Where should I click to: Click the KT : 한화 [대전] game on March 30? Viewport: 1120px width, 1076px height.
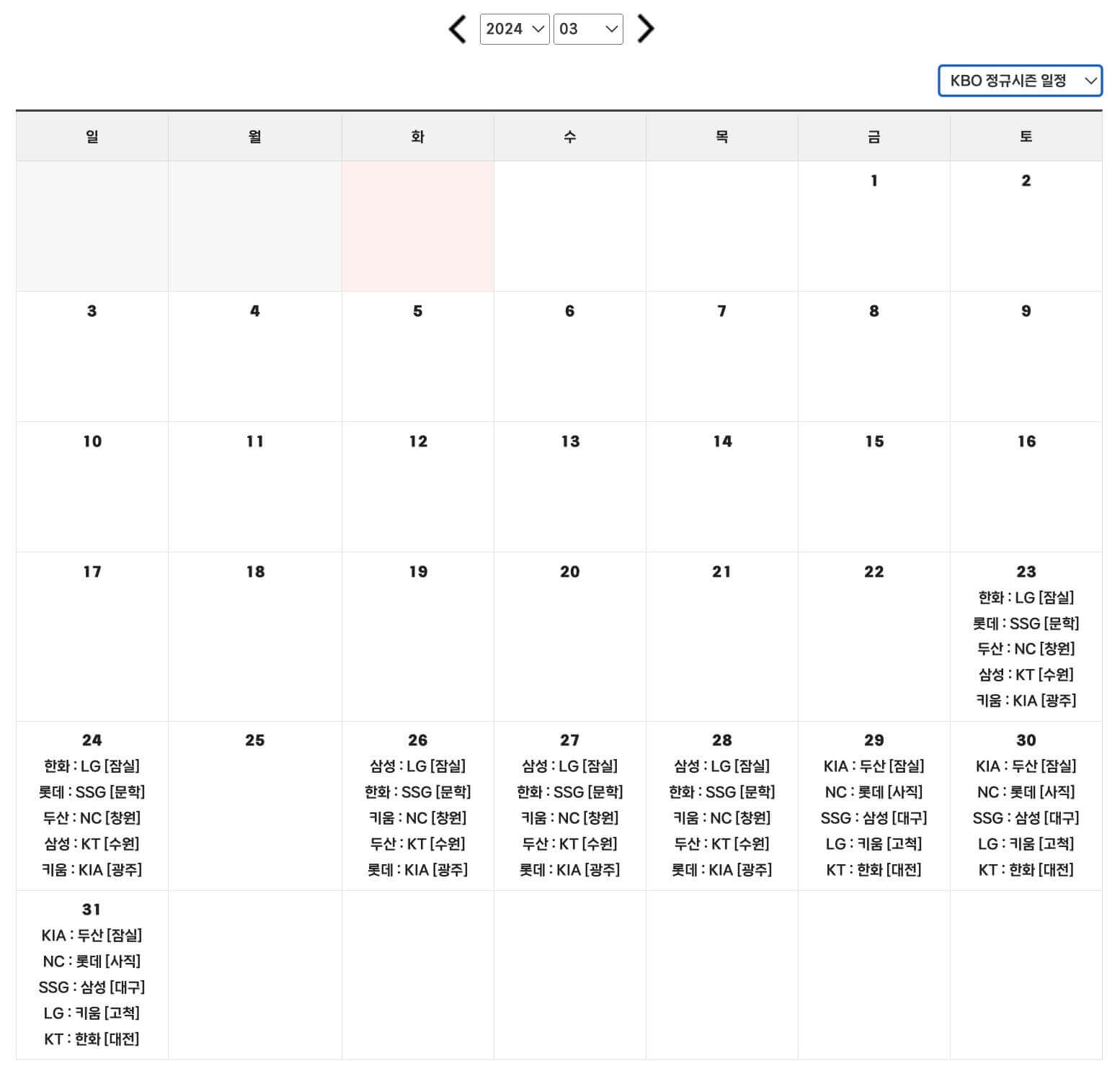coord(1026,869)
